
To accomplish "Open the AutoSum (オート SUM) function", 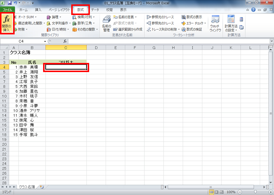I will 26,17.
